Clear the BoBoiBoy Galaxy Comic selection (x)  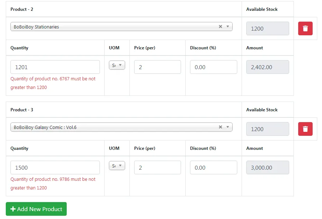tap(220, 127)
